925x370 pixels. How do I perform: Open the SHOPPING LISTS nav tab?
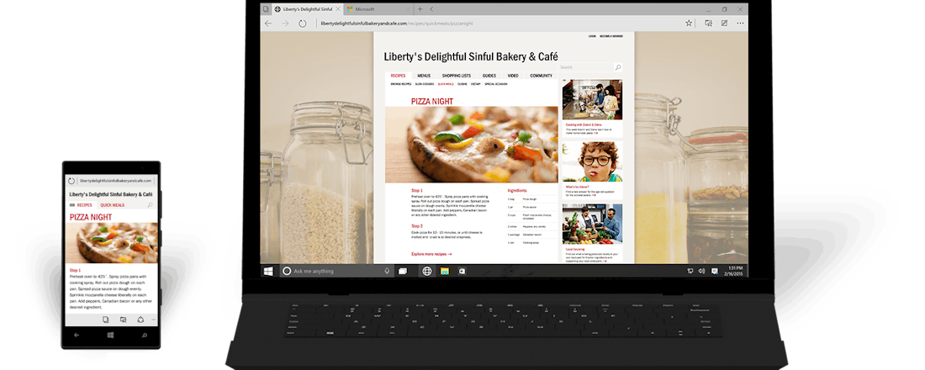pyautogui.click(x=457, y=76)
